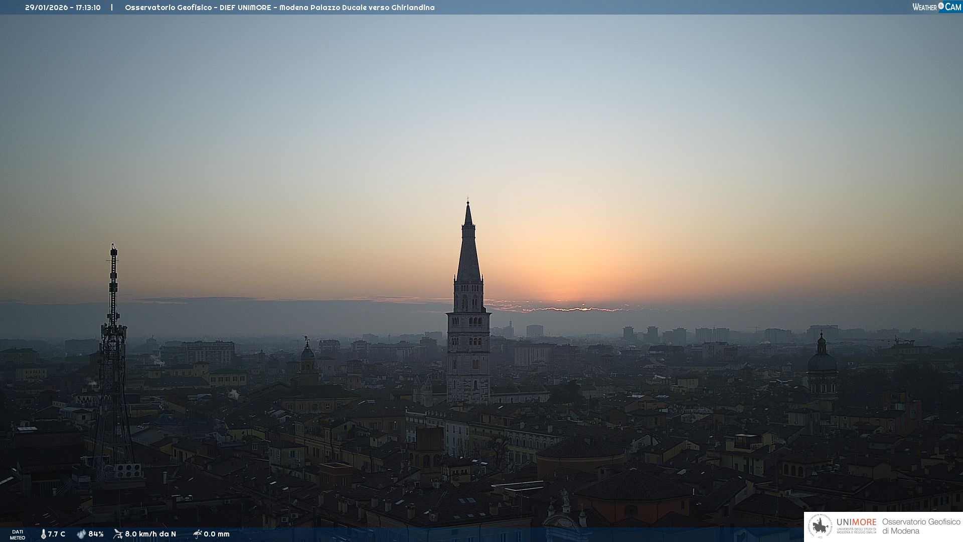Viewport: 963px width, 542px height.
Task: Click the 8.0 km/h da N wind reading
Action: coord(150,534)
